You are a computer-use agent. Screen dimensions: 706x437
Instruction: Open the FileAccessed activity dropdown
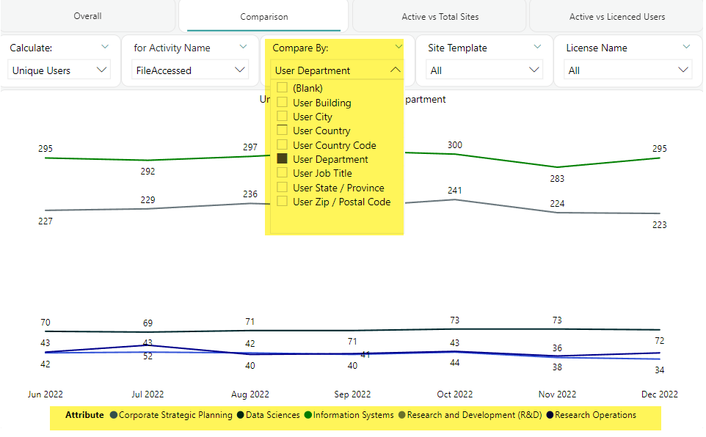190,70
